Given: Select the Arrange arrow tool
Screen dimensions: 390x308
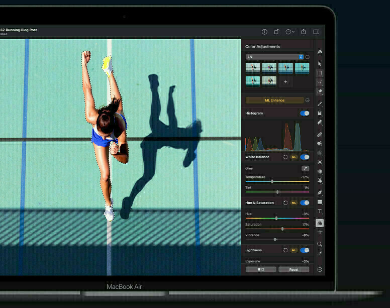Looking at the screenshot, I should pyautogui.click(x=320, y=64).
